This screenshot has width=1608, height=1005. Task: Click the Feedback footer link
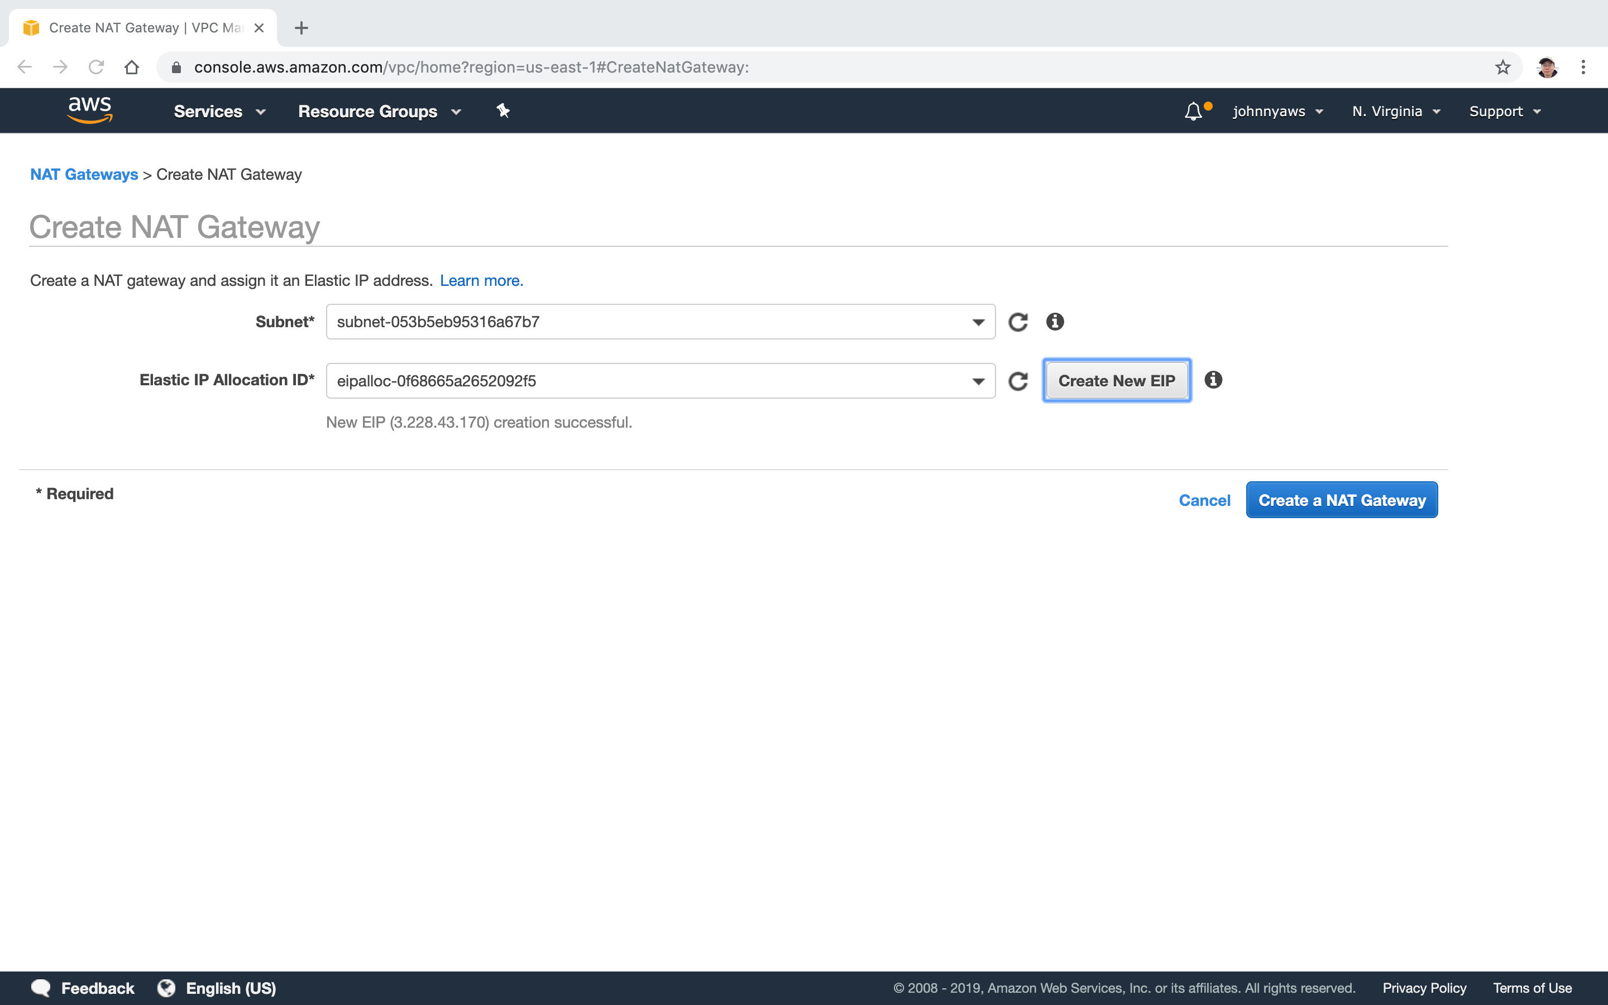click(98, 988)
